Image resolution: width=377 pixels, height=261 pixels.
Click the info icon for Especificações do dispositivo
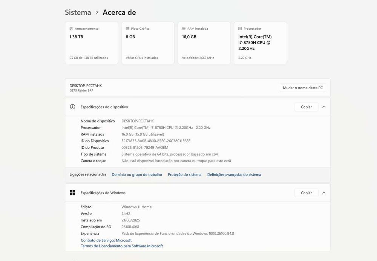(x=73, y=107)
